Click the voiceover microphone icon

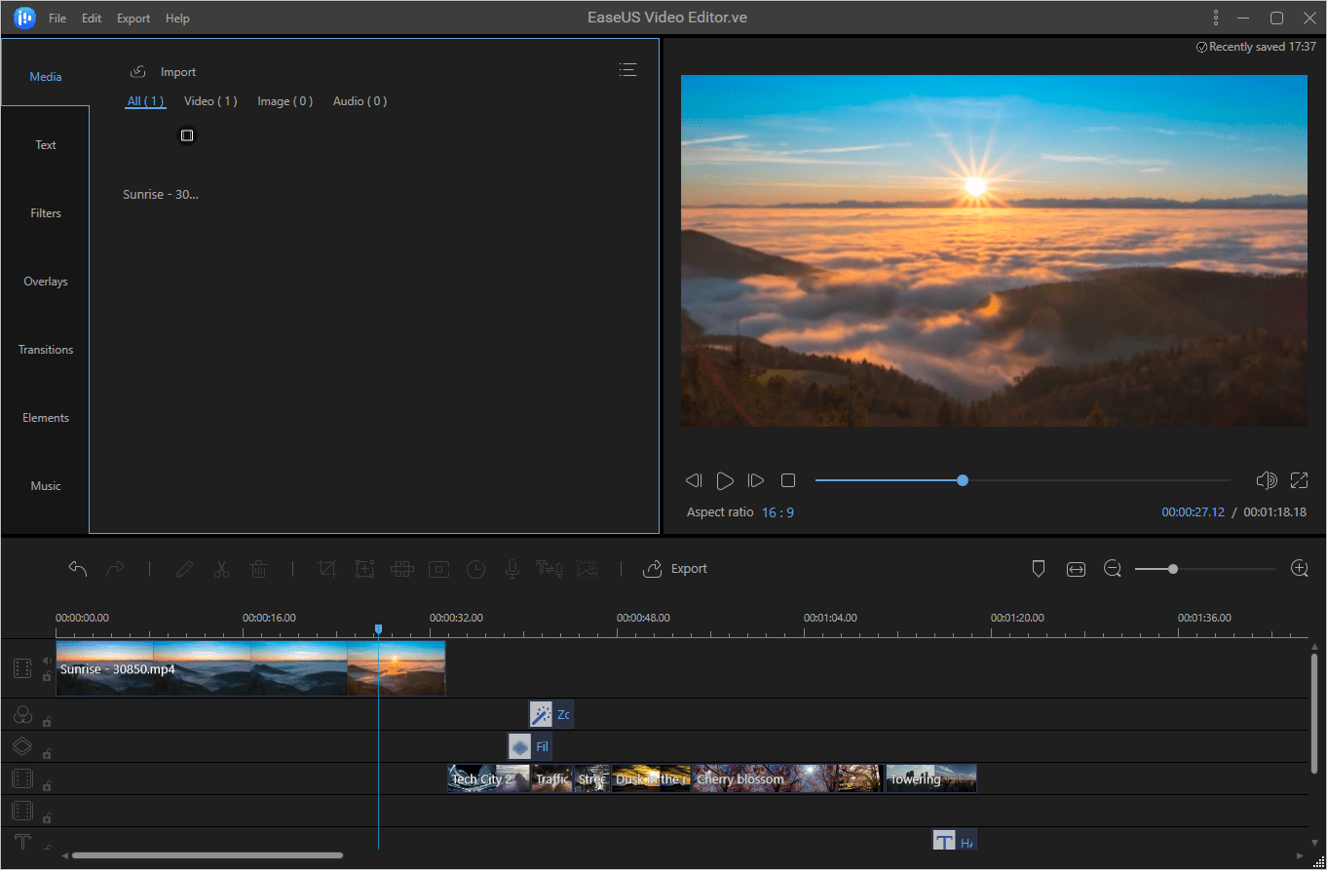pyautogui.click(x=512, y=569)
